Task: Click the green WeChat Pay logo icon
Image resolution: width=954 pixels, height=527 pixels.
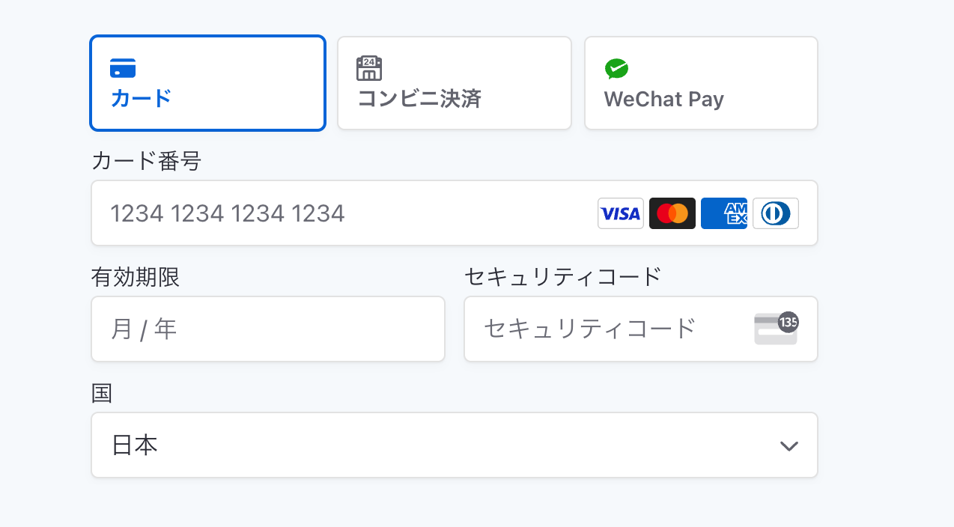Action: coord(616,70)
